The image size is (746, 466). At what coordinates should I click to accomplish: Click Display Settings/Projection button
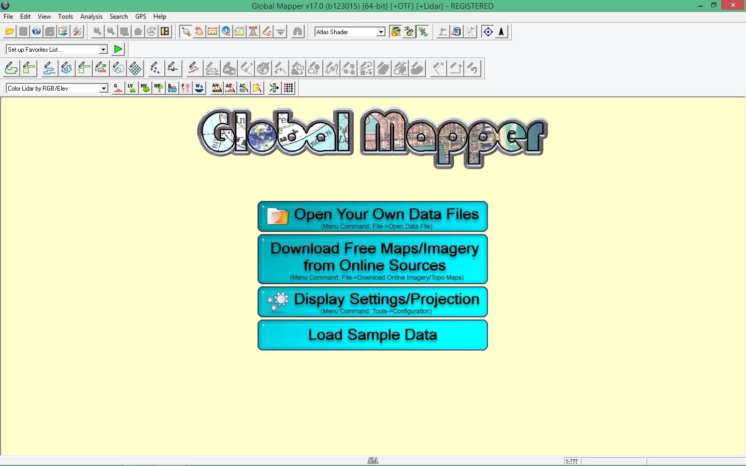[x=372, y=302]
